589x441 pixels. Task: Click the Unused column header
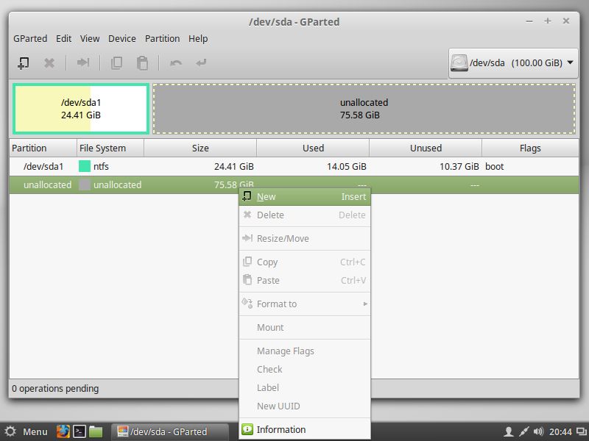click(x=426, y=148)
